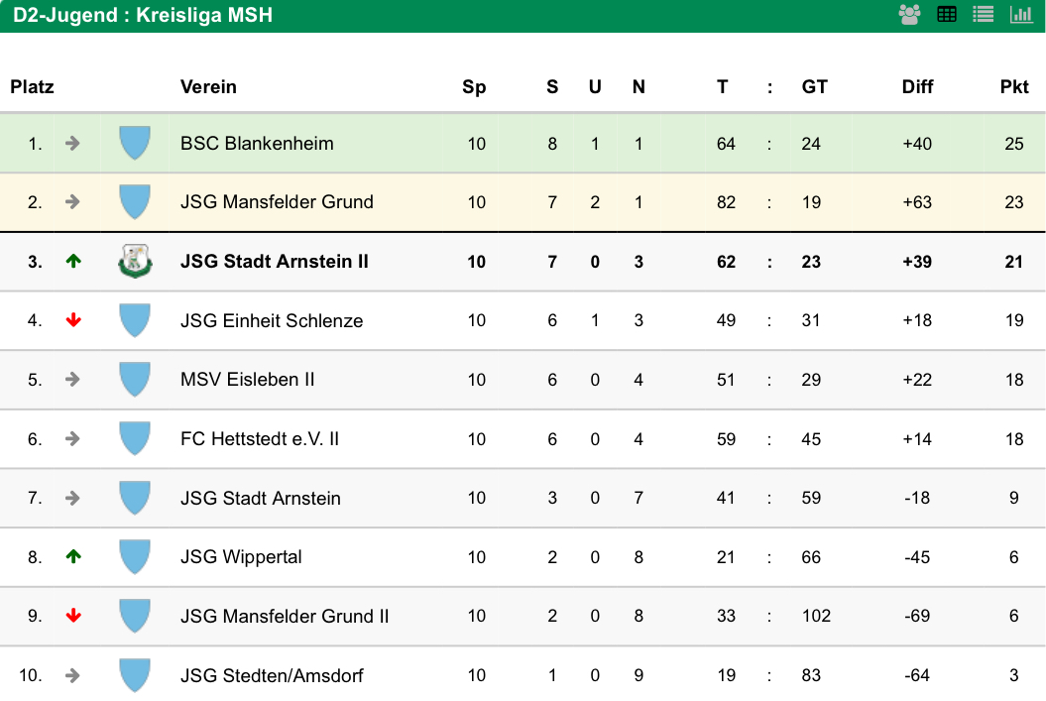The height and width of the screenshot is (701, 1046).
Task: Open JSG Einheit Schlenze team link
Action: [272, 321]
